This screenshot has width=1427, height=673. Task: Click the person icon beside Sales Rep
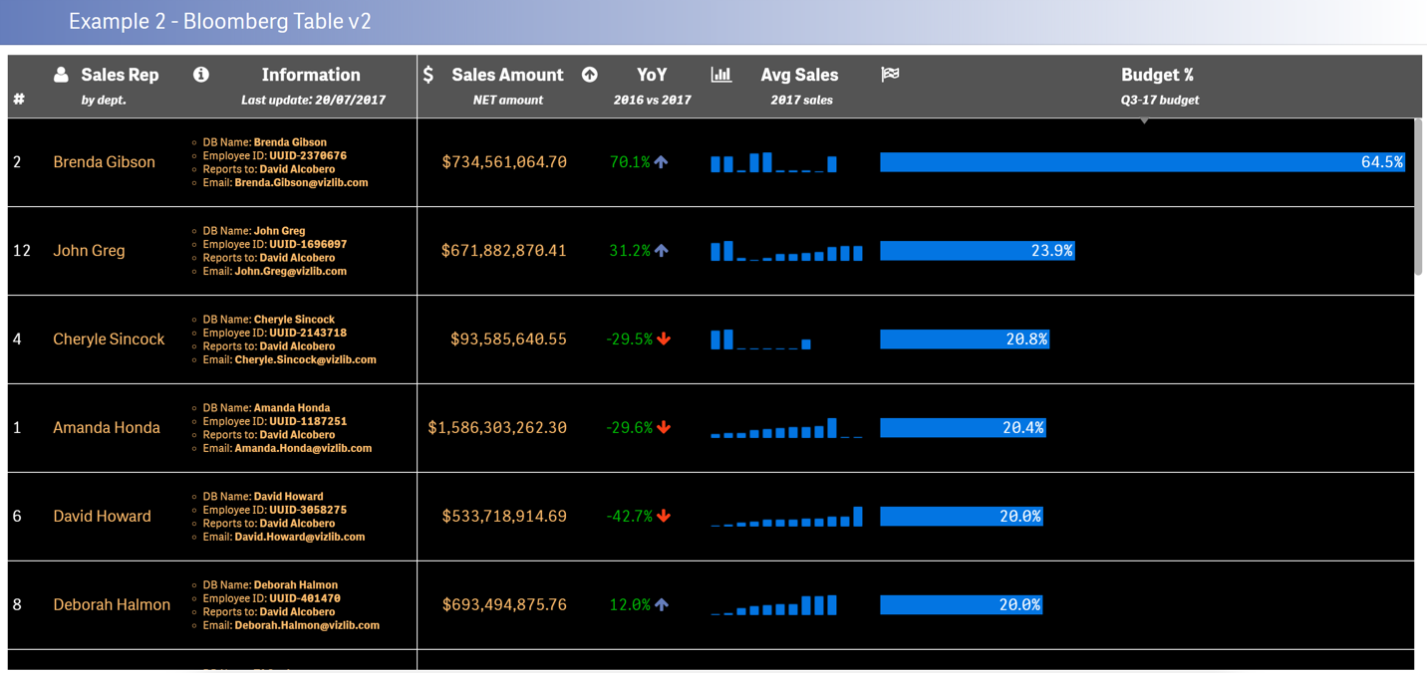click(x=61, y=75)
